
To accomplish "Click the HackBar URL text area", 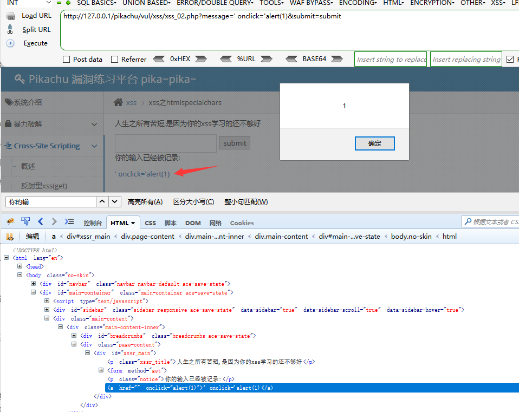I will pyautogui.click(x=290, y=30).
